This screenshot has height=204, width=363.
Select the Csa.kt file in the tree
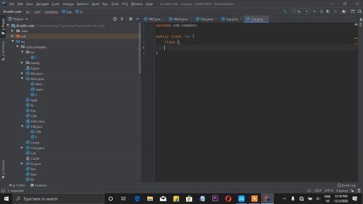32,159
